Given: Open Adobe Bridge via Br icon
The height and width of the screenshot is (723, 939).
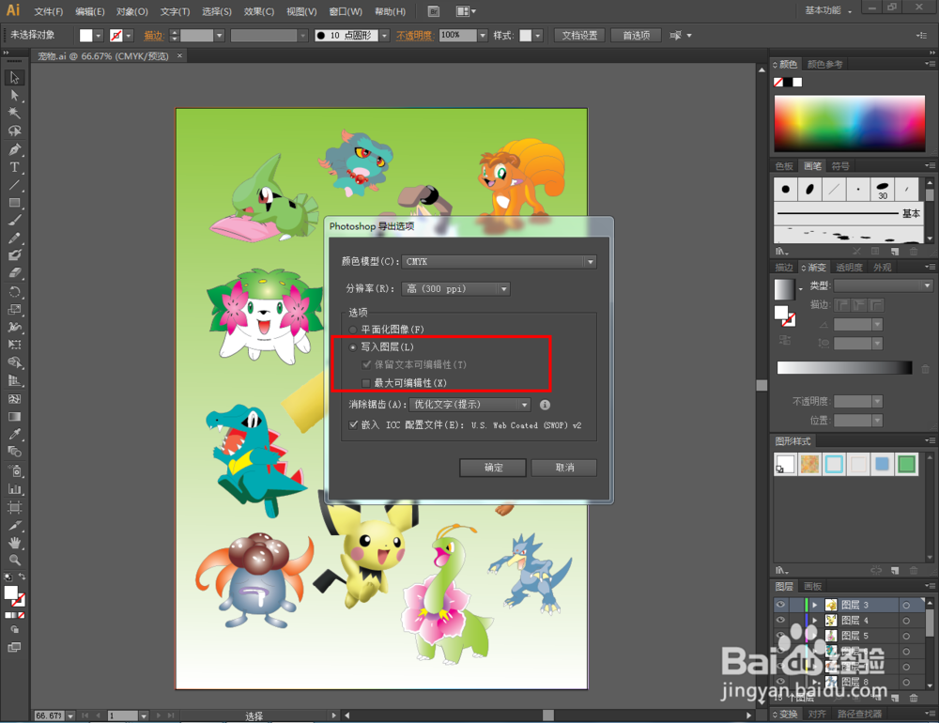Looking at the screenshot, I should (x=434, y=10).
